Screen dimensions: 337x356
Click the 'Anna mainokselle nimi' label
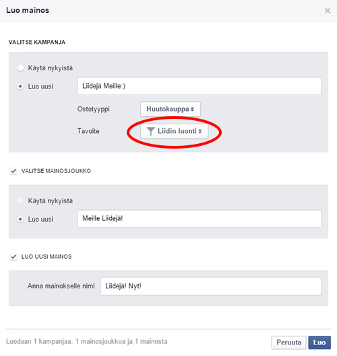61,286
